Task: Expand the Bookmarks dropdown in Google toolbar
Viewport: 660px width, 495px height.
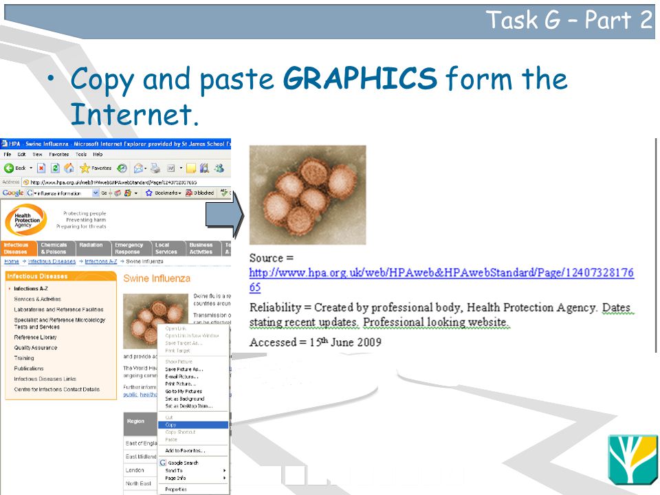Action: pyautogui.click(x=179, y=193)
